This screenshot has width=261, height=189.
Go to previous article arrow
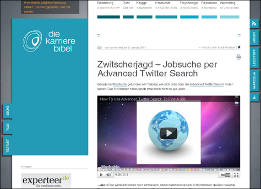point(99,35)
